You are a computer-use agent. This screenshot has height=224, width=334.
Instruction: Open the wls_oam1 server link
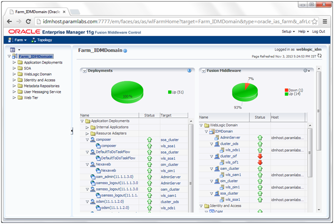pos(233,175)
